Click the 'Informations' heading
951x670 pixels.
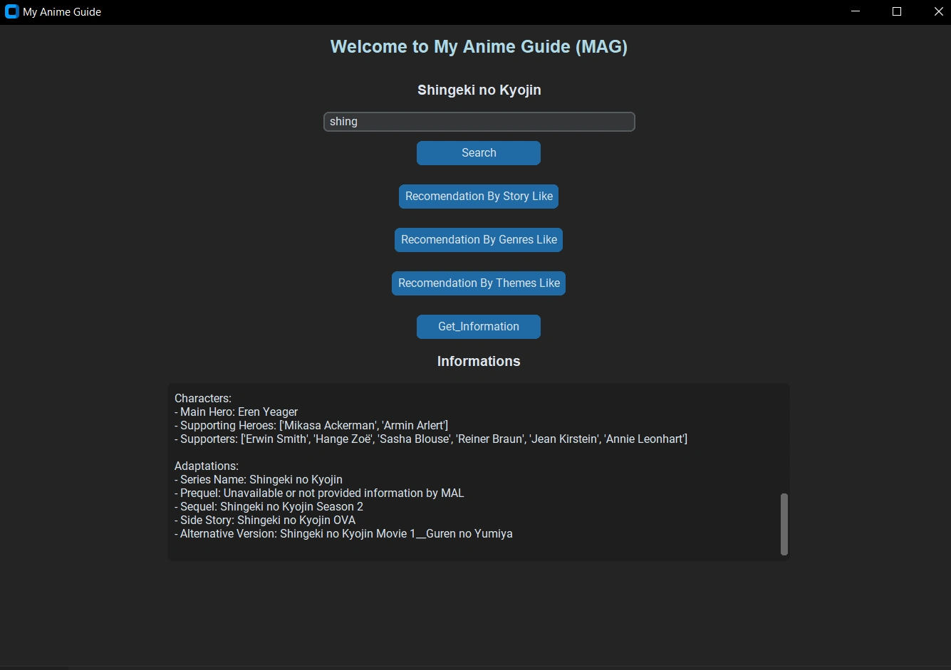[479, 361]
